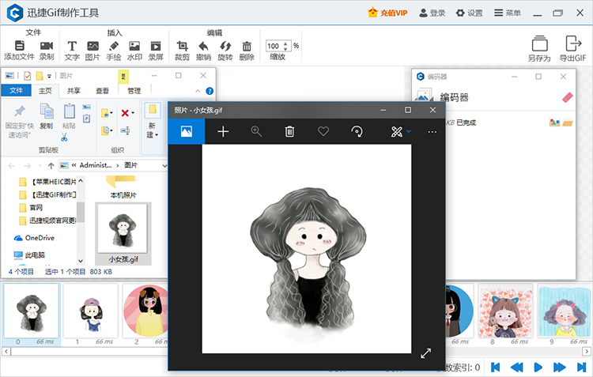Delete frame using the 删除 trash icon
Viewport: 593px width, 377px height.
(247, 46)
